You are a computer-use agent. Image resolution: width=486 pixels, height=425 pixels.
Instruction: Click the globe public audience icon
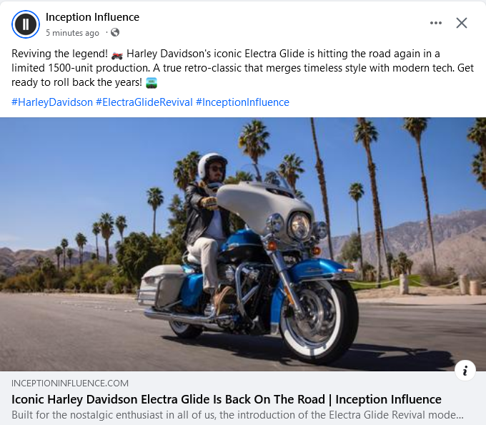[x=115, y=32]
